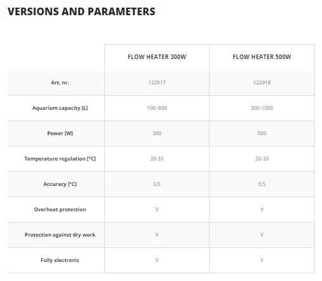Click 0,5 accuracy value for 500W
The image size is (322, 281).
point(262,184)
